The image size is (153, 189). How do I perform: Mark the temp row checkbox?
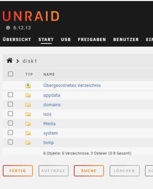point(11,142)
